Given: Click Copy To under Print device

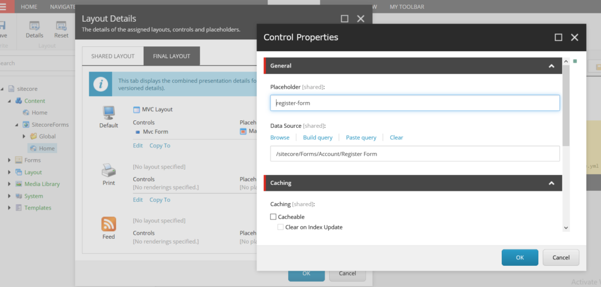Looking at the screenshot, I should click(160, 200).
